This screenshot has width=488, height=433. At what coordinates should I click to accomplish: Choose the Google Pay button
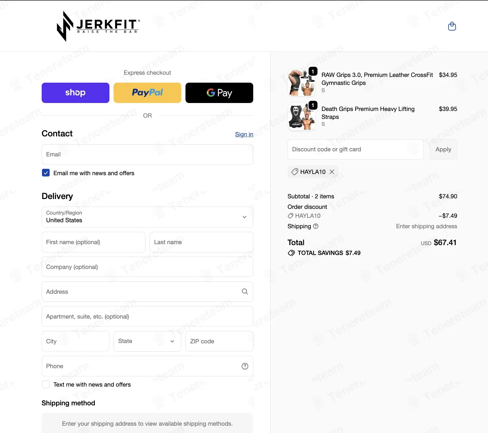pyautogui.click(x=219, y=93)
